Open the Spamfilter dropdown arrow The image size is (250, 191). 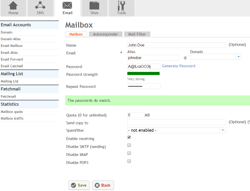point(222,130)
